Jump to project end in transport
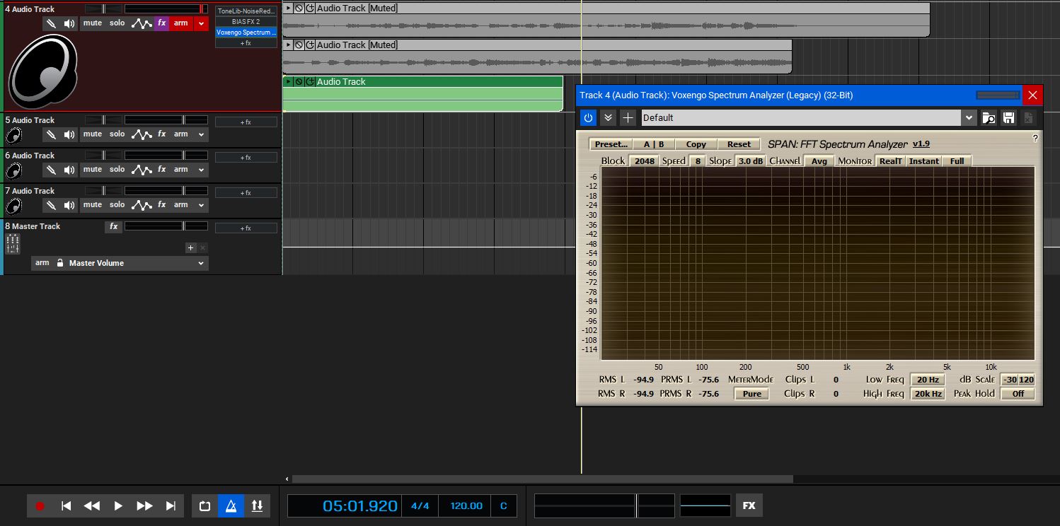Image resolution: width=1060 pixels, height=526 pixels. (171, 505)
